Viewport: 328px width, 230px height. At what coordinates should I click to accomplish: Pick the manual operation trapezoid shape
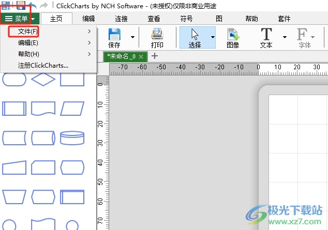pyautogui.click(x=14, y=197)
